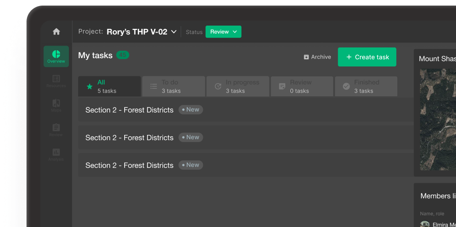Viewport: 456px width, 227px height.
Task: Go to the Home icon in sidebar
Action: (56, 31)
